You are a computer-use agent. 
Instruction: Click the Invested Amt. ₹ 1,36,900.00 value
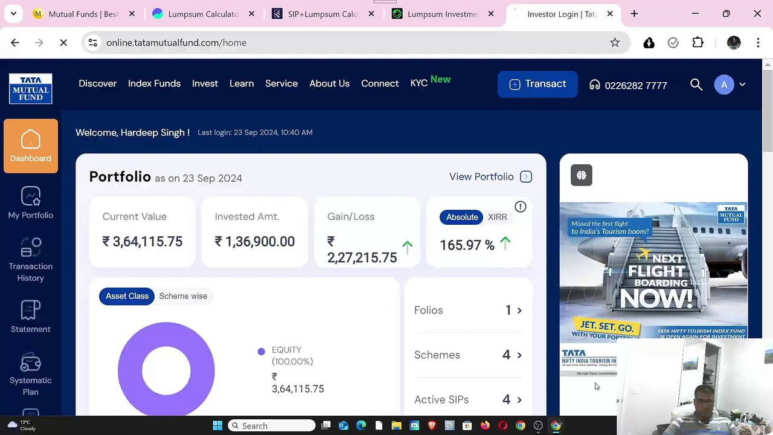click(x=255, y=242)
